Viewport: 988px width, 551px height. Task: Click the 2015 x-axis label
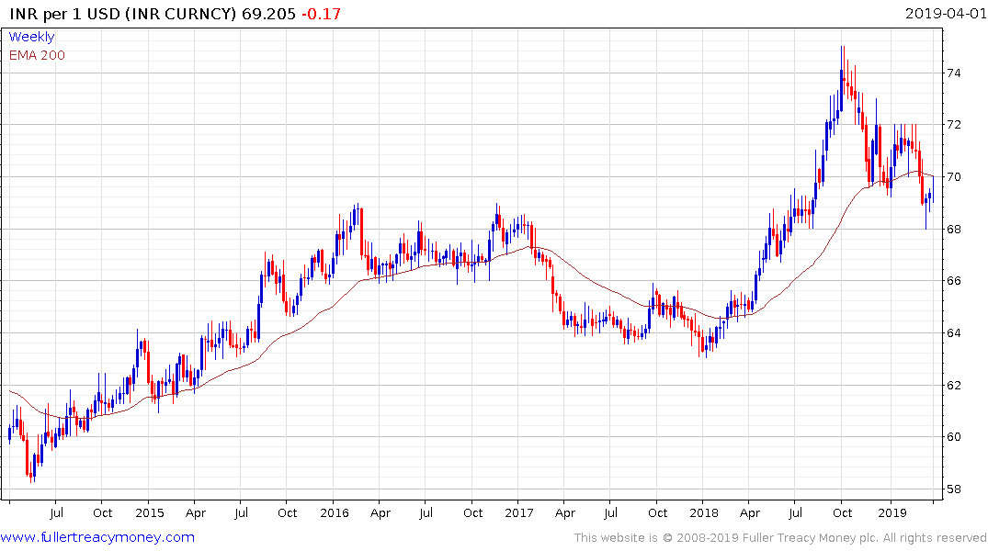[149, 512]
